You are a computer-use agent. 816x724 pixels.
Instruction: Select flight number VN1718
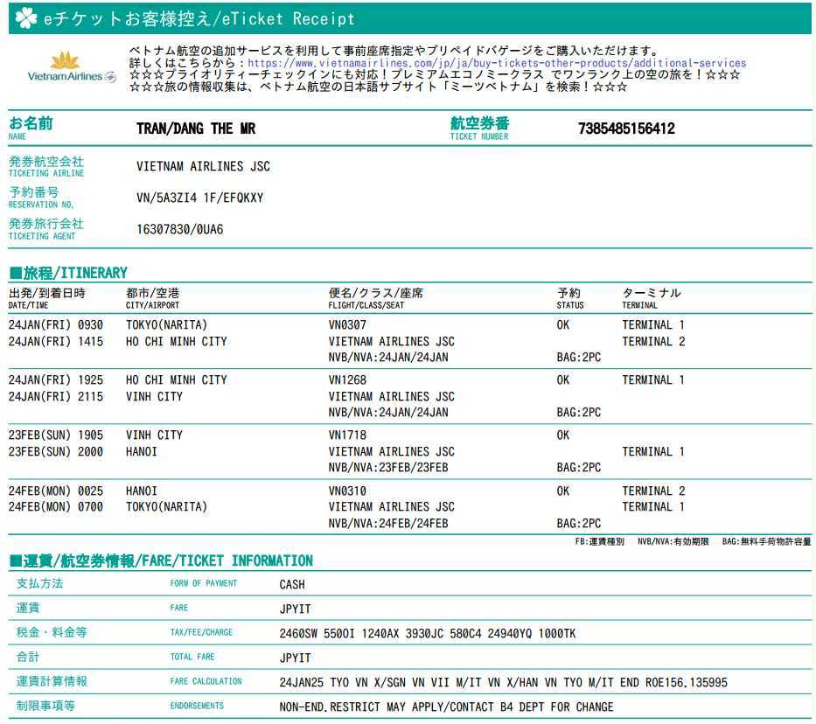347,435
